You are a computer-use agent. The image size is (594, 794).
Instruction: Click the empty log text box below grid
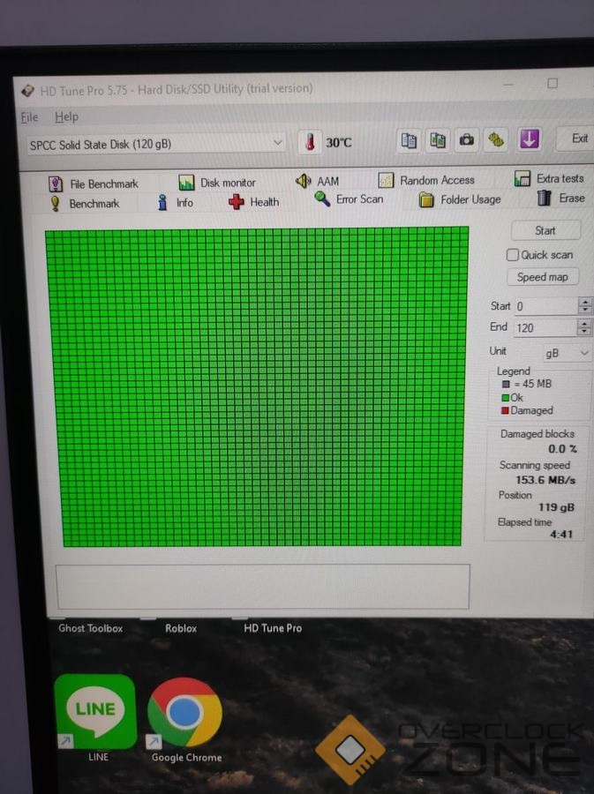(x=263, y=587)
